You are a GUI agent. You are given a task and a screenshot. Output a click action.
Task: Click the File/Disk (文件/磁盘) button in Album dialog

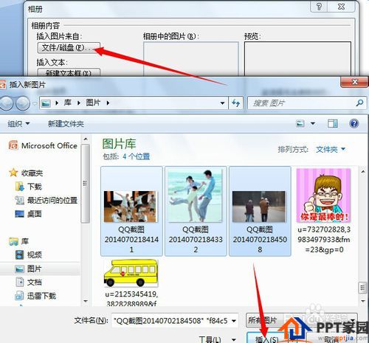coord(69,47)
